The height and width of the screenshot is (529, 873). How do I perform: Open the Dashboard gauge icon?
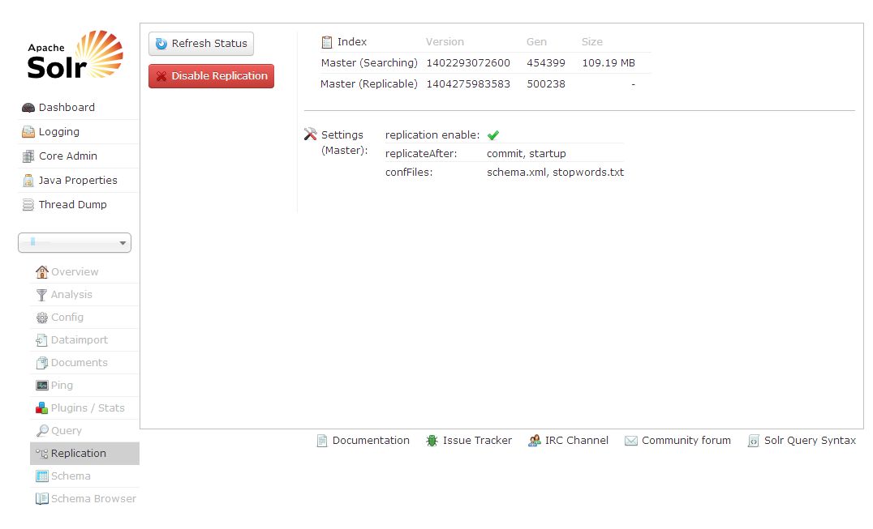coord(28,108)
